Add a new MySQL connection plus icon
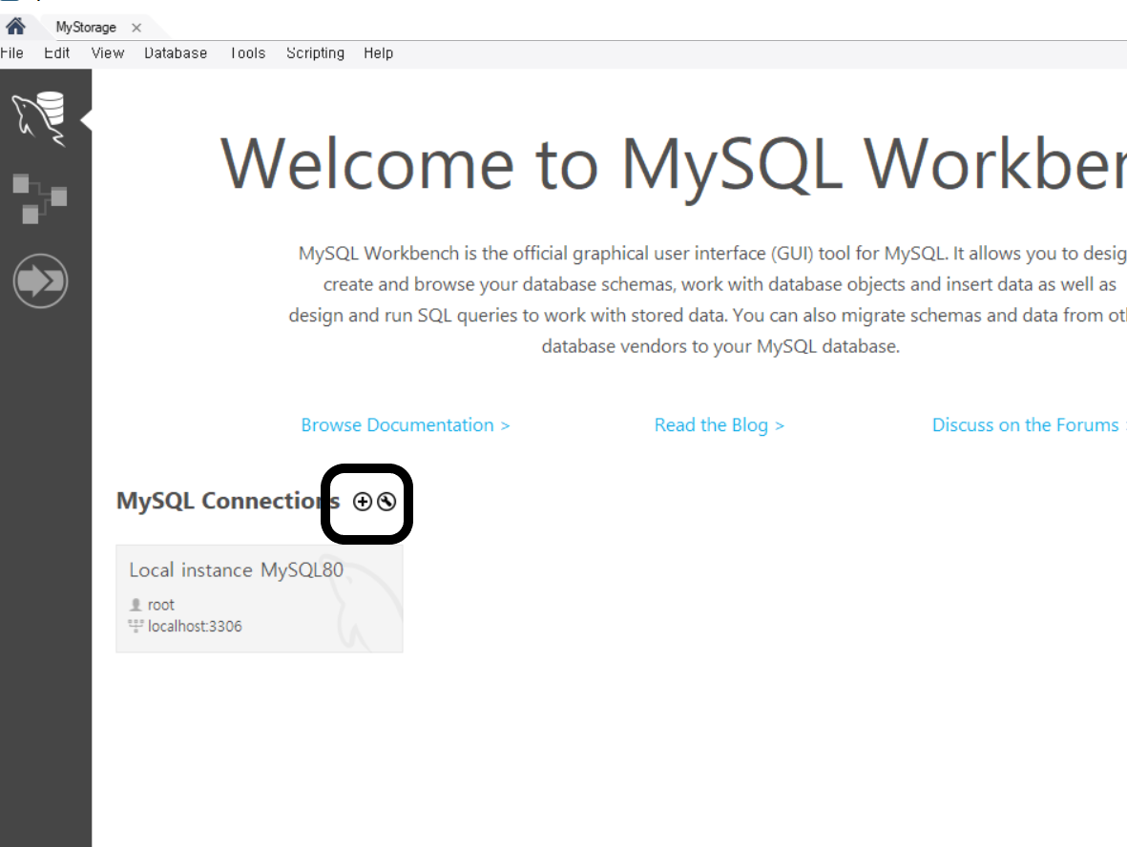Screen dimensions: 1127x847 click(363, 502)
